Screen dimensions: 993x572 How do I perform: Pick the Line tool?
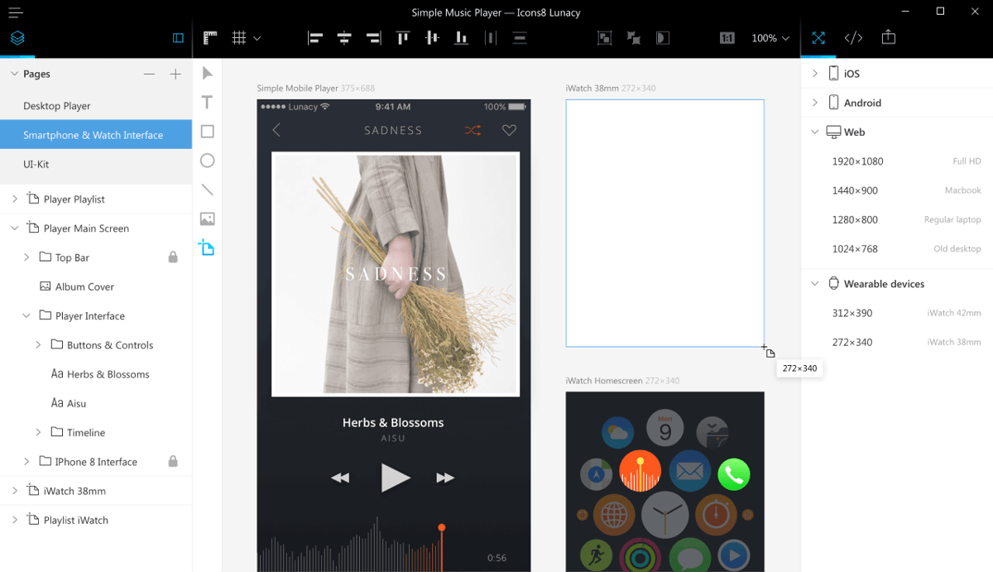(207, 189)
